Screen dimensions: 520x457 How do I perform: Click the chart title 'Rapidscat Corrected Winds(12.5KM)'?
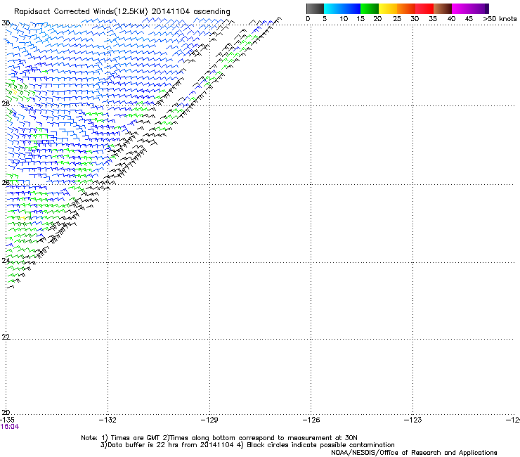81,12
